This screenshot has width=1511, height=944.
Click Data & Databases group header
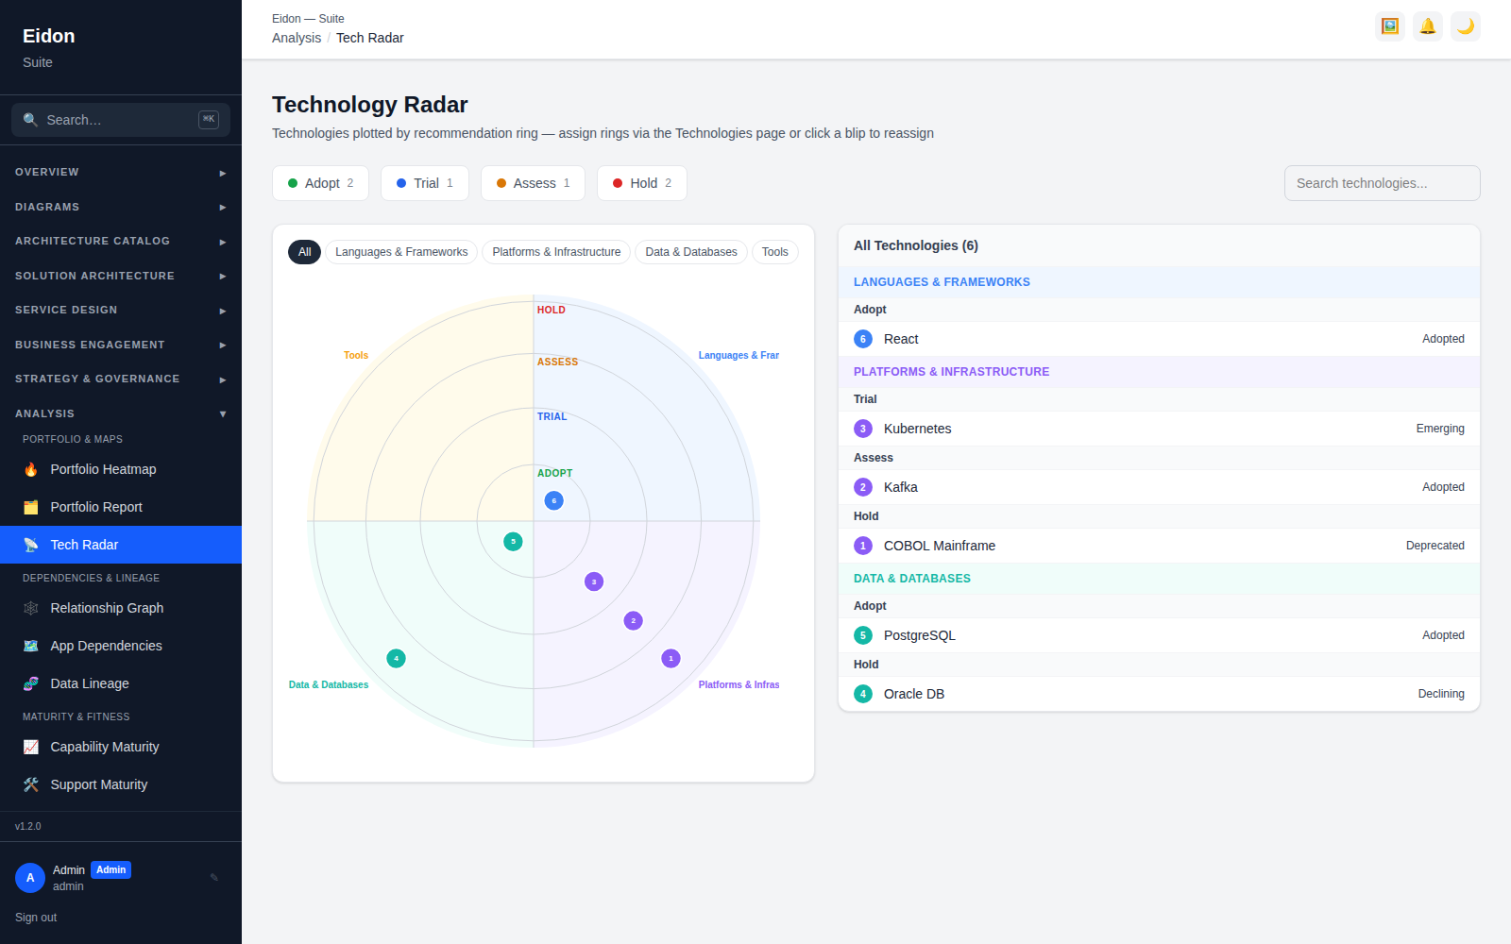click(1159, 579)
